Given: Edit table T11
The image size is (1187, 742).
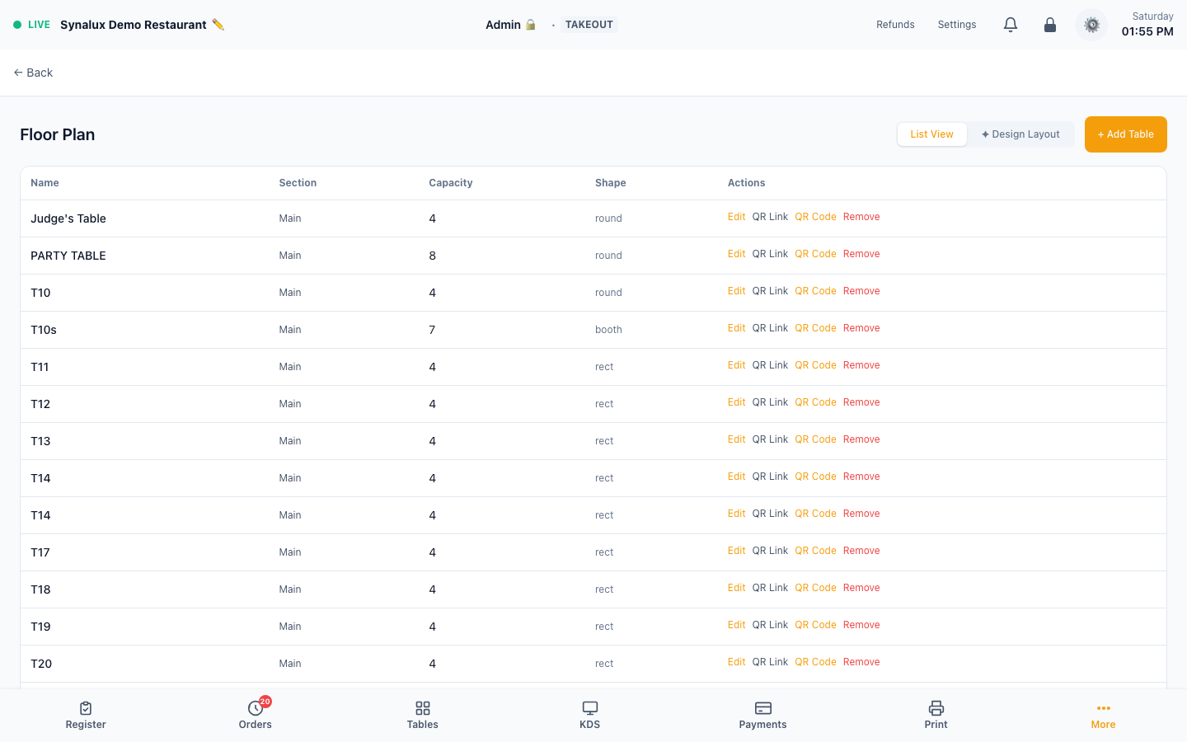Looking at the screenshot, I should (x=737, y=365).
